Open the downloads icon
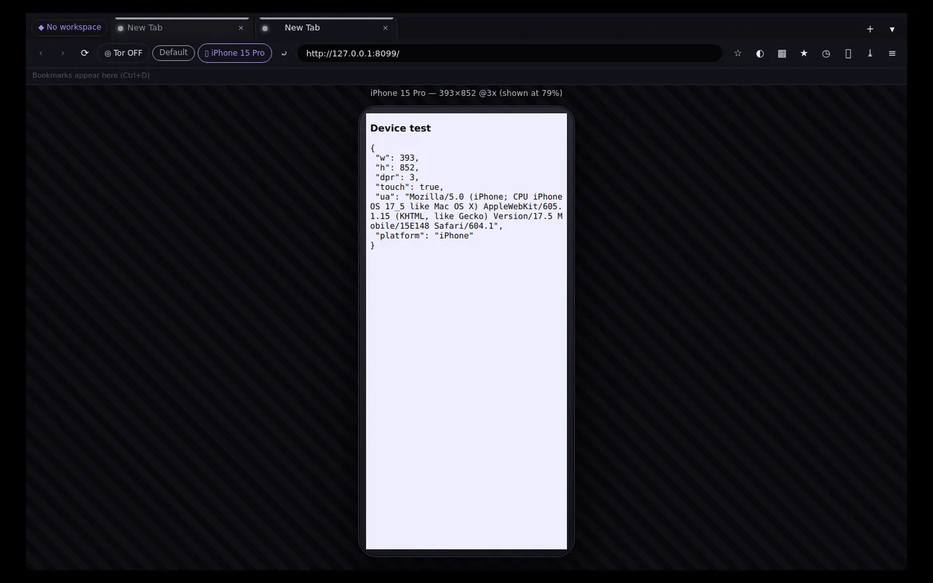933x583 pixels. [x=870, y=53]
